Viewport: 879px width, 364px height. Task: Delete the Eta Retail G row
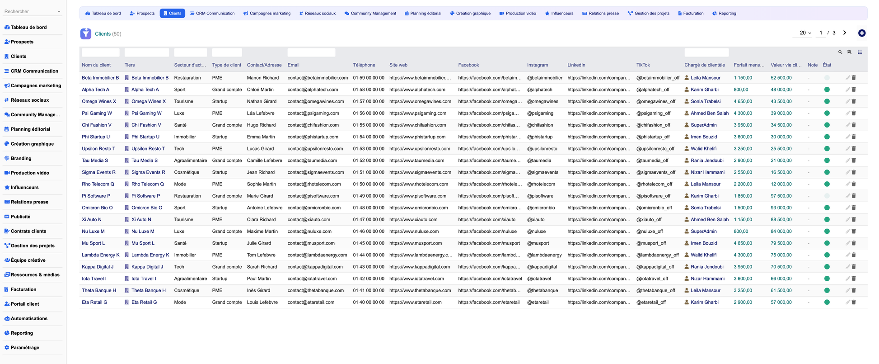854,302
